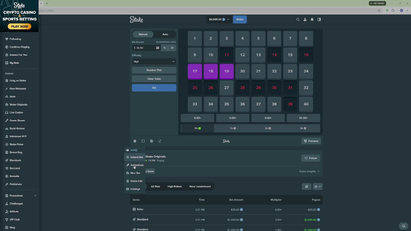The height and width of the screenshot is (231, 411).
Task: Deselect Keno number 19 tile
Action: pos(227,71)
